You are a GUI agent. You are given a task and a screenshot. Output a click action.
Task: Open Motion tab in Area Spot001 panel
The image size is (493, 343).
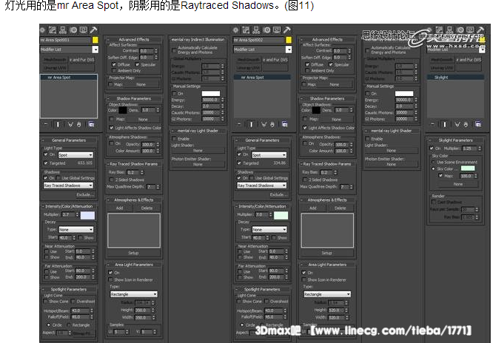[73, 30]
